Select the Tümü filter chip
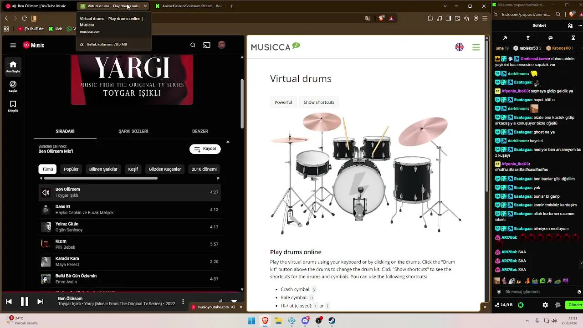 [x=47, y=169]
